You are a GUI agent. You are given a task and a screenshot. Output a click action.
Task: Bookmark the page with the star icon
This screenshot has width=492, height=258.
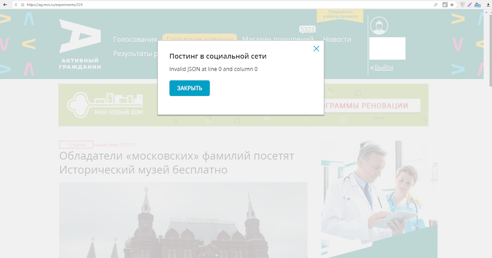[452, 5]
